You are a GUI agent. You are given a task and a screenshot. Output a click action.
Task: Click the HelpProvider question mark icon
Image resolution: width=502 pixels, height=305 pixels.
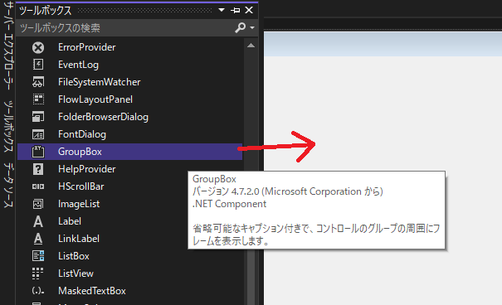pos(38,169)
